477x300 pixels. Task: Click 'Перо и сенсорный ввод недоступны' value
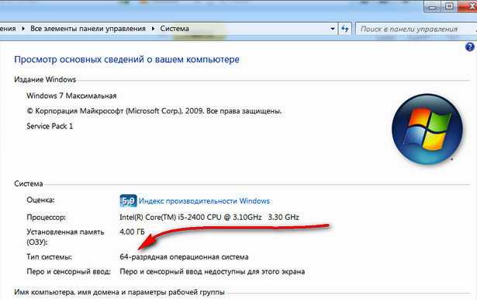pos(213,271)
